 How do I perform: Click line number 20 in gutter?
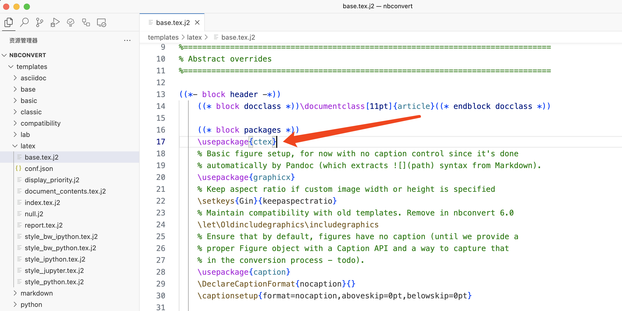161,177
